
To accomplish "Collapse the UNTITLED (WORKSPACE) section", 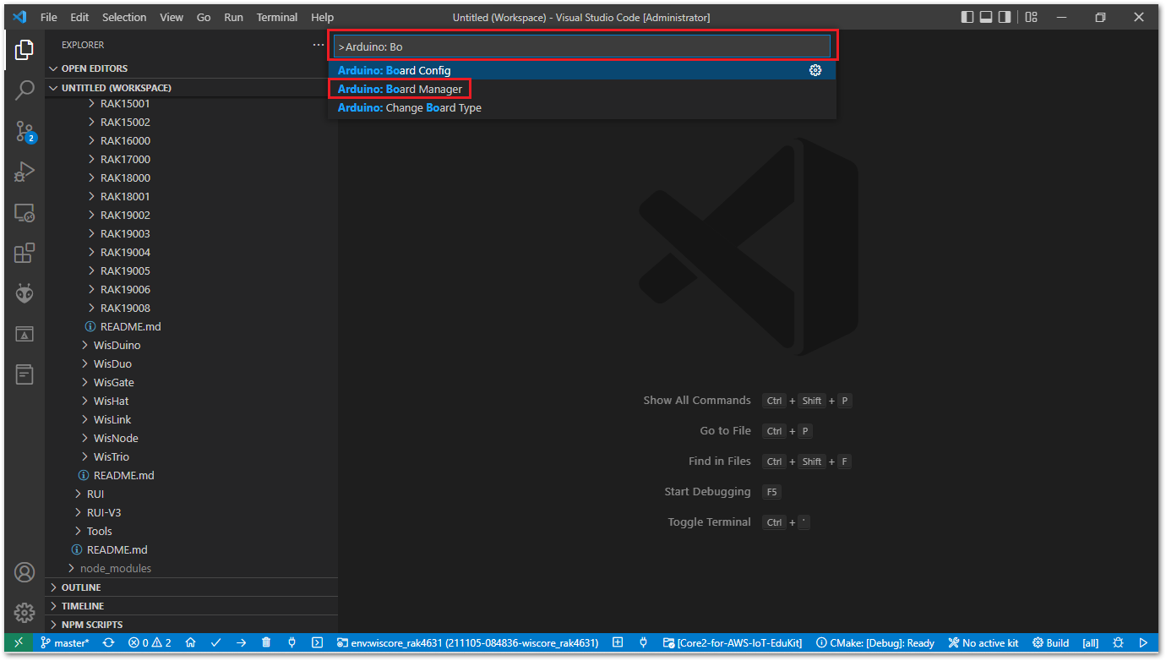I will (x=192, y=88).
